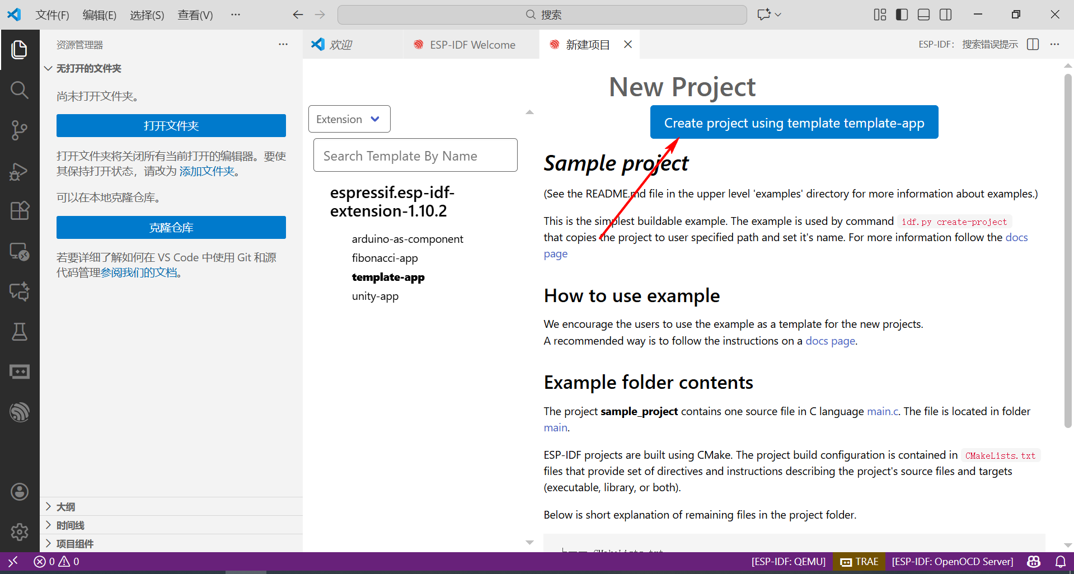Close the 新建项目 tab
This screenshot has width=1074, height=574.
coord(628,44)
